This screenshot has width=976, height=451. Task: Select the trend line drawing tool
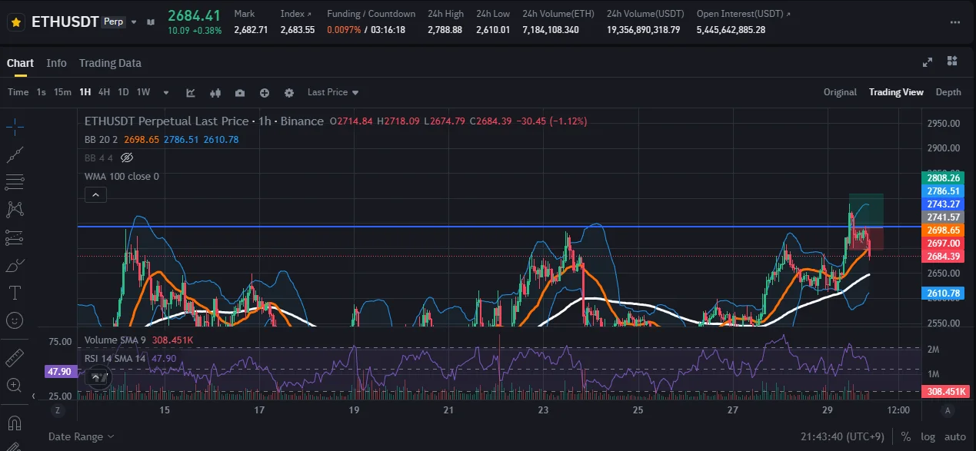(15, 155)
